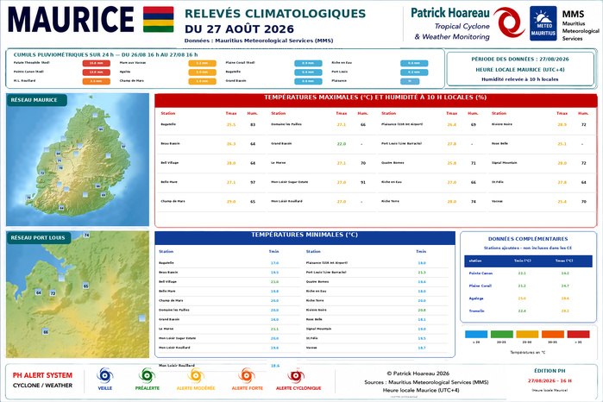This screenshot has width=603, height=402.
Task: Click Quatre Bornes in the Tmax table
Action: click(393, 162)
